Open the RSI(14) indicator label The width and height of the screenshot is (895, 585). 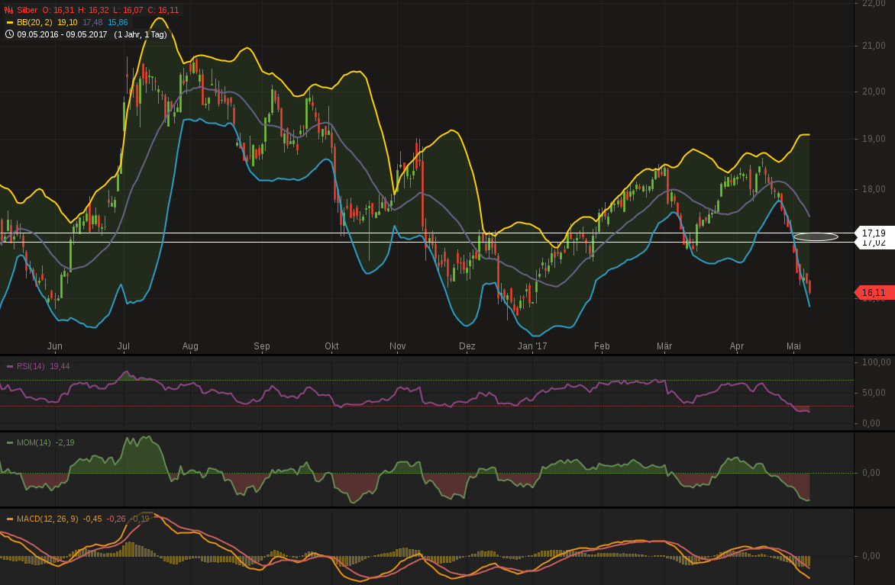tap(31, 366)
